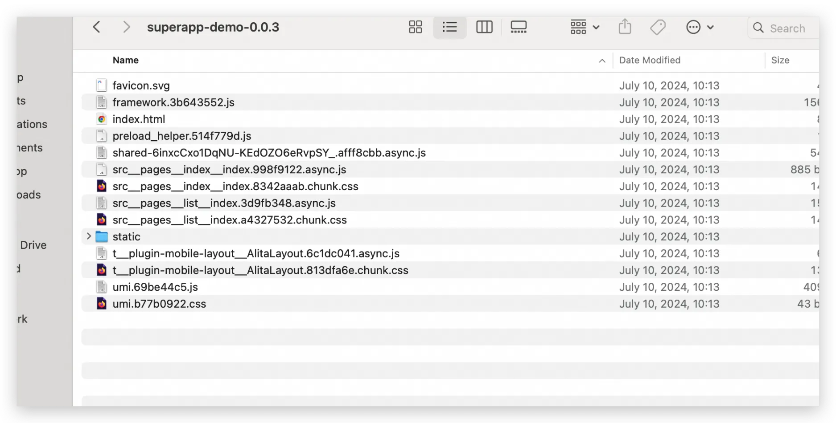836x423 pixels.
Task: Select src__pages__list__index.3d9fb348.async.js file name
Action: (224, 203)
